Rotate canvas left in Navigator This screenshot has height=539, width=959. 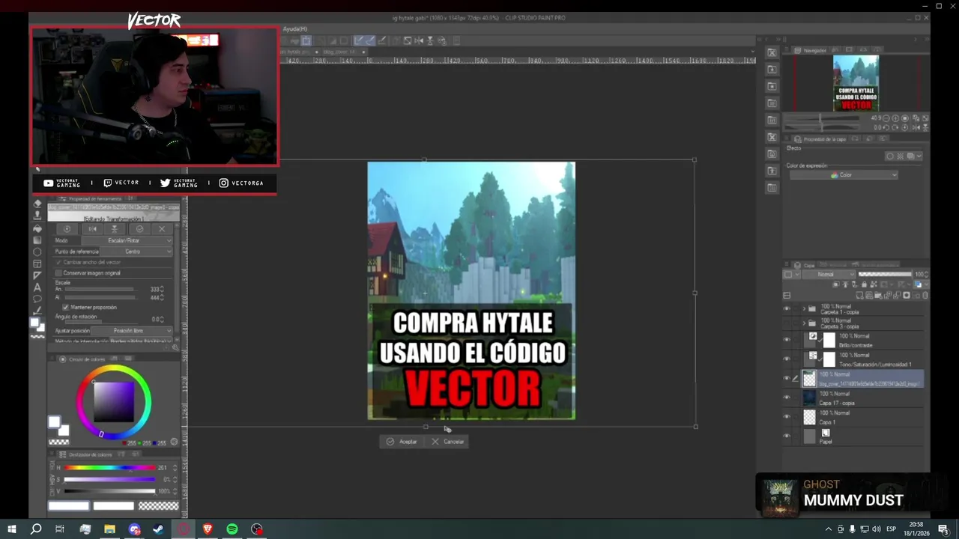886,127
